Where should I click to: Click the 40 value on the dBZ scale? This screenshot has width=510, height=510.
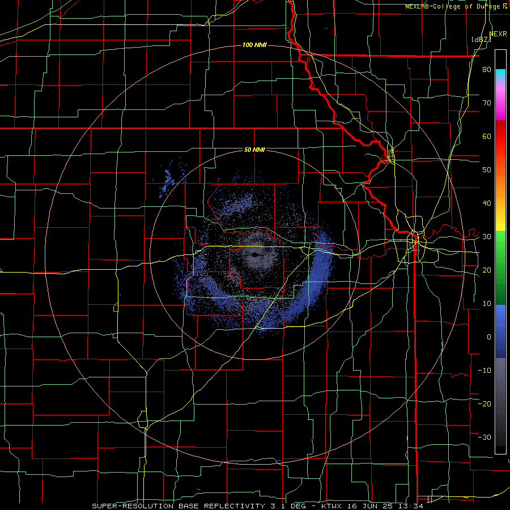coord(487,203)
